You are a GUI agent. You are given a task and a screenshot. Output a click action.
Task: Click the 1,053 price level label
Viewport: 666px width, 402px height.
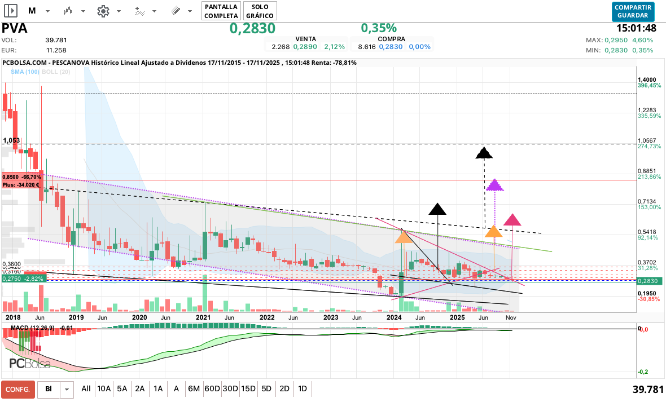point(11,140)
